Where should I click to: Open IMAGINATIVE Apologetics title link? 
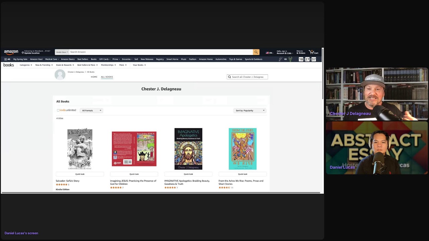tap(187, 182)
